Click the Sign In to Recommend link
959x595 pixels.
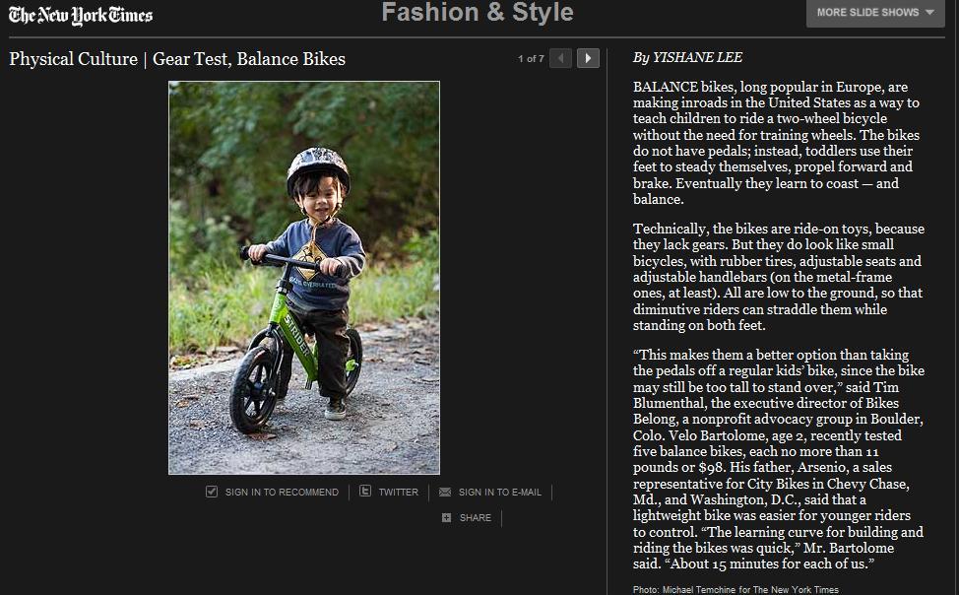[x=282, y=492]
